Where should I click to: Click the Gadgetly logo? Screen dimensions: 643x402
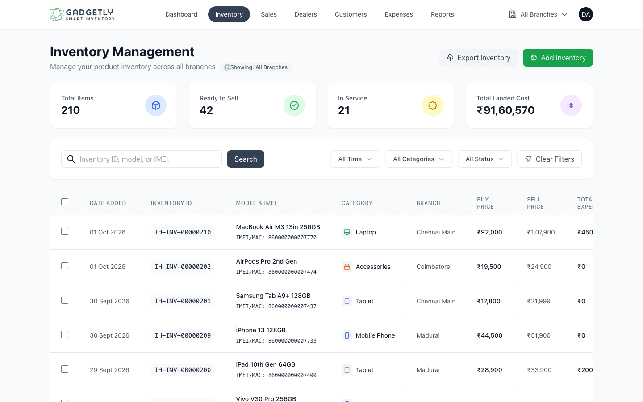point(83,14)
